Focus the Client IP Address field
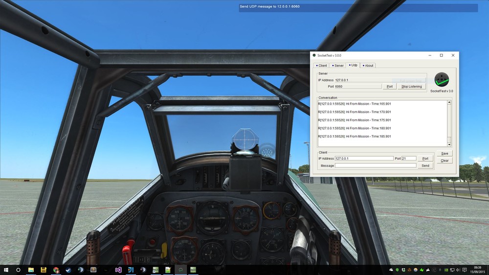The image size is (489, 275). tap(364, 159)
